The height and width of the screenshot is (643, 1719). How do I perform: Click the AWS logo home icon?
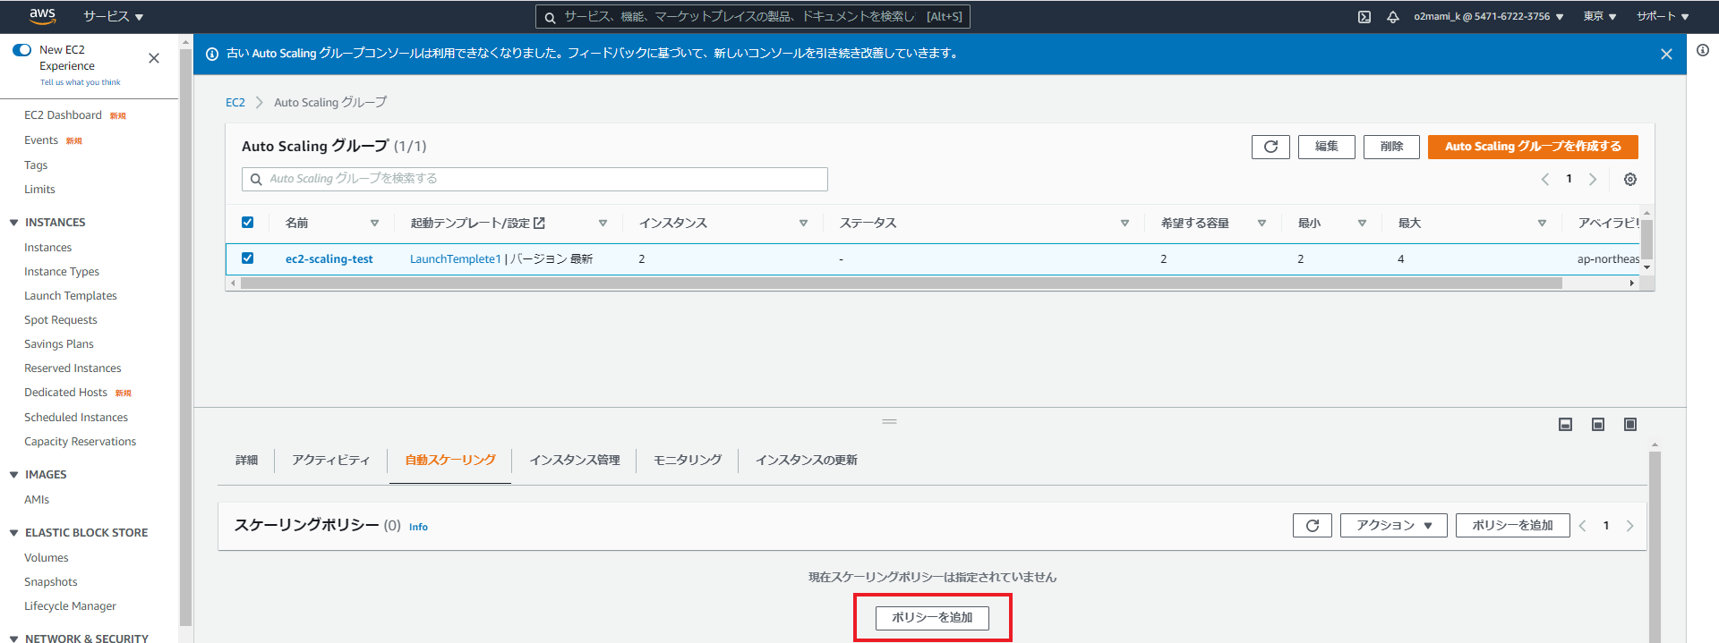pos(42,16)
